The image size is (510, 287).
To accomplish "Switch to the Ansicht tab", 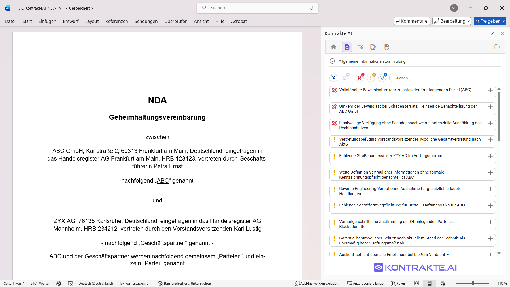I will tap(201, 21).
